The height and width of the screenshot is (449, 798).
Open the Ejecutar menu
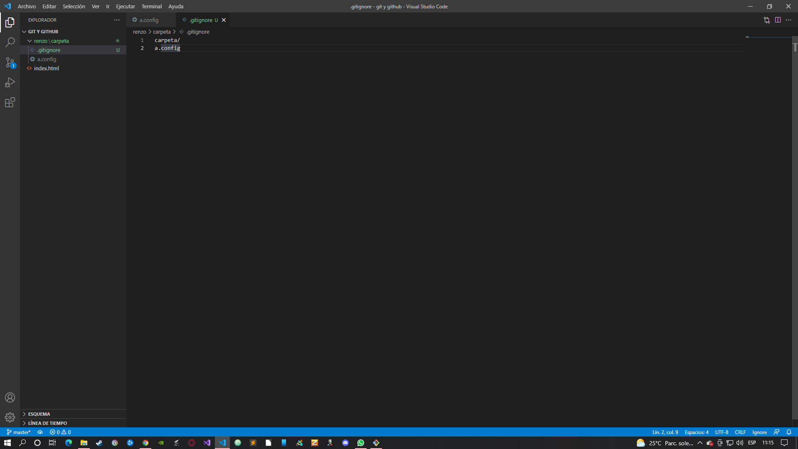[126, 6]
